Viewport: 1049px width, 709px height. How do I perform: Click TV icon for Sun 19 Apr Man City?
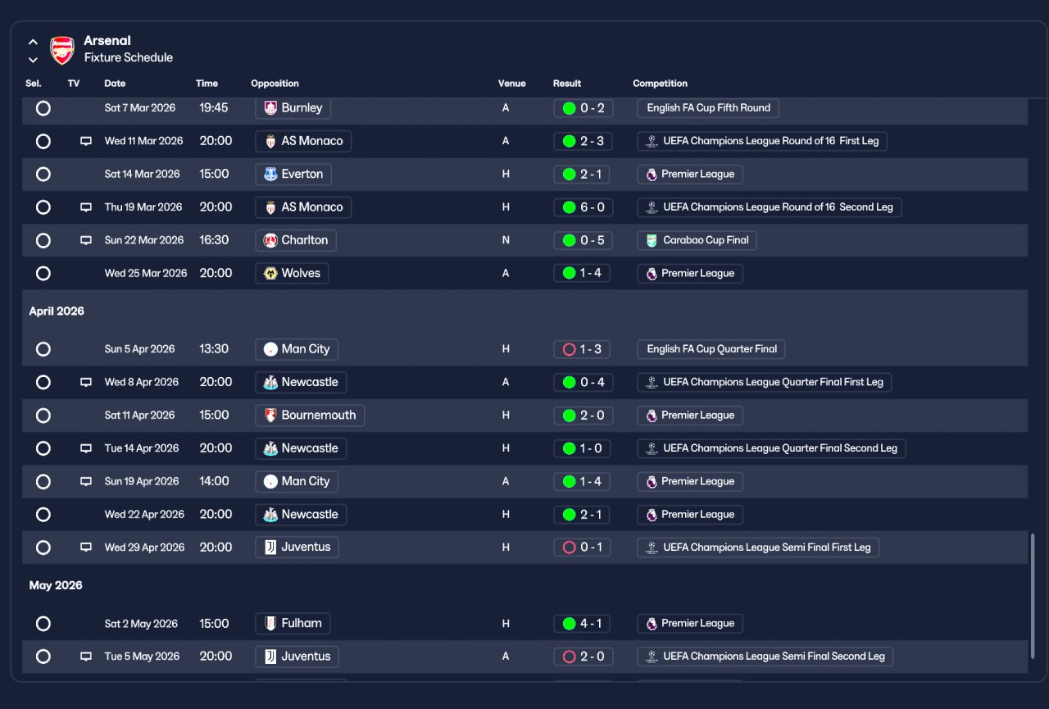(85, 481)
